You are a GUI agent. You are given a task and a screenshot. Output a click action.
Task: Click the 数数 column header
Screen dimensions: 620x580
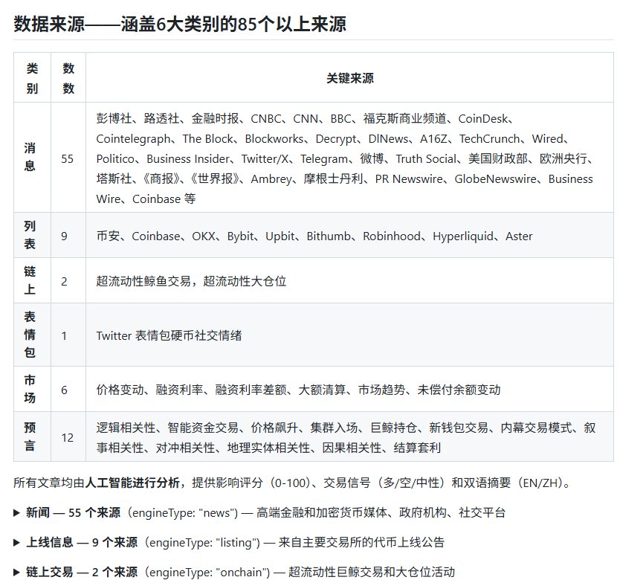[x=68, y=78]
